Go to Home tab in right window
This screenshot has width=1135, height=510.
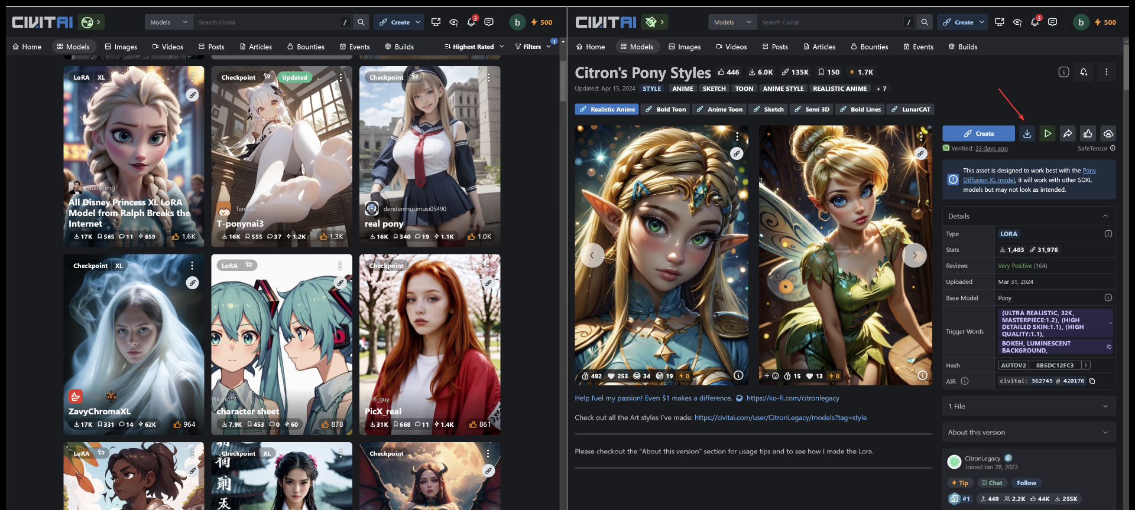pos(591,47)
